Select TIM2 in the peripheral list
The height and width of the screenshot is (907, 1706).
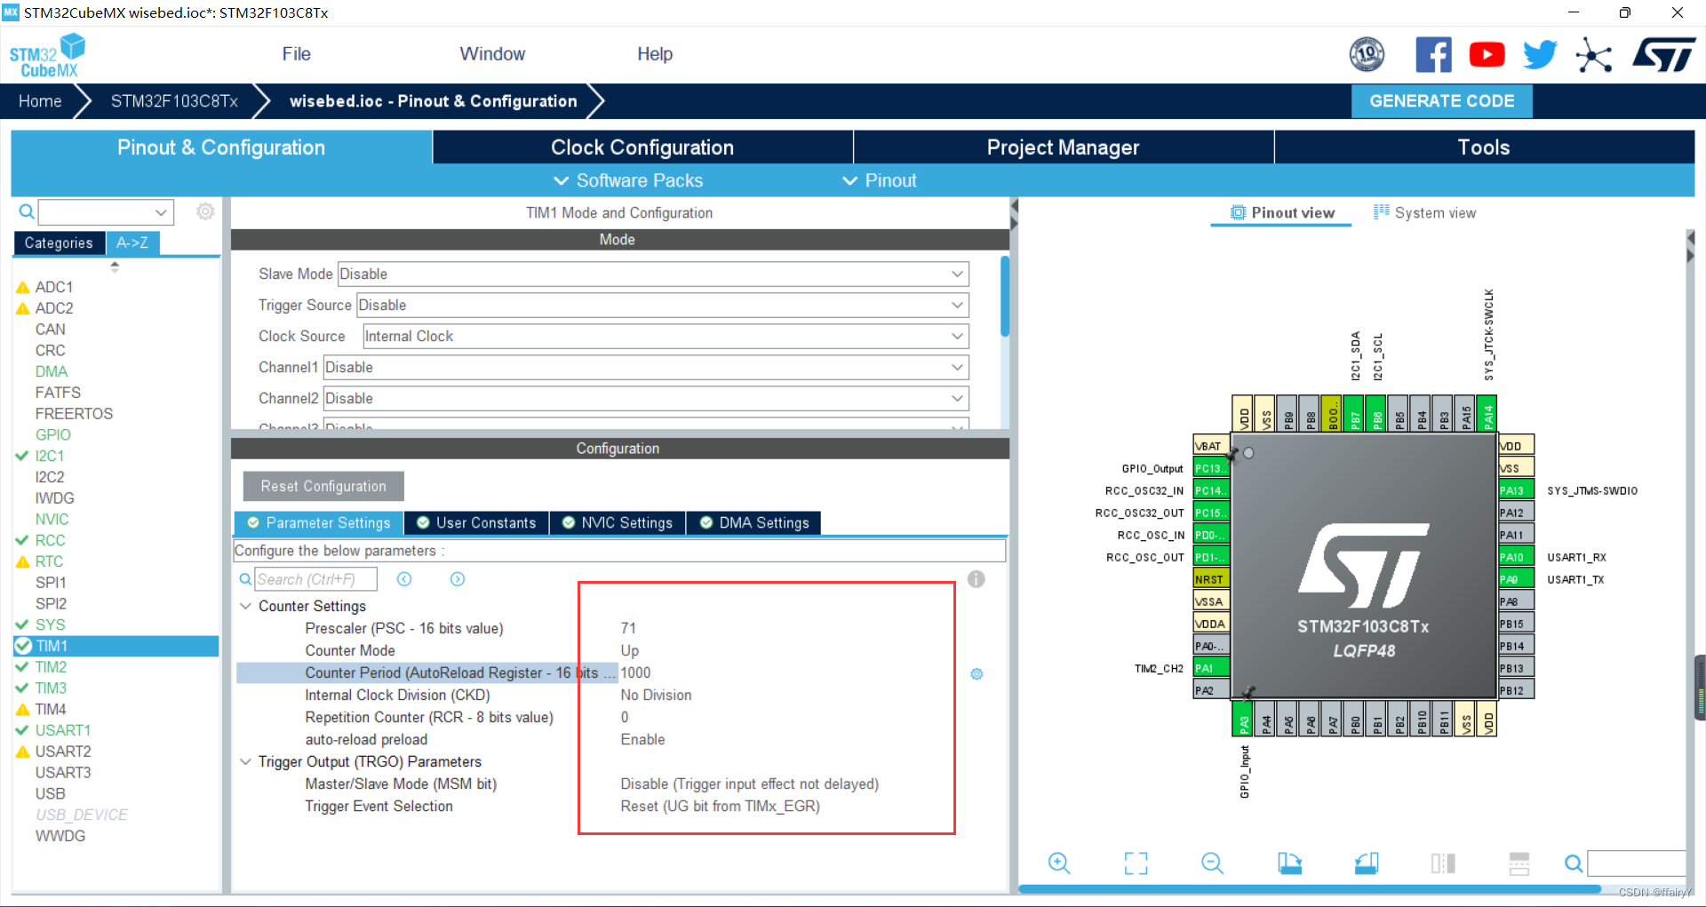[51, 667]
